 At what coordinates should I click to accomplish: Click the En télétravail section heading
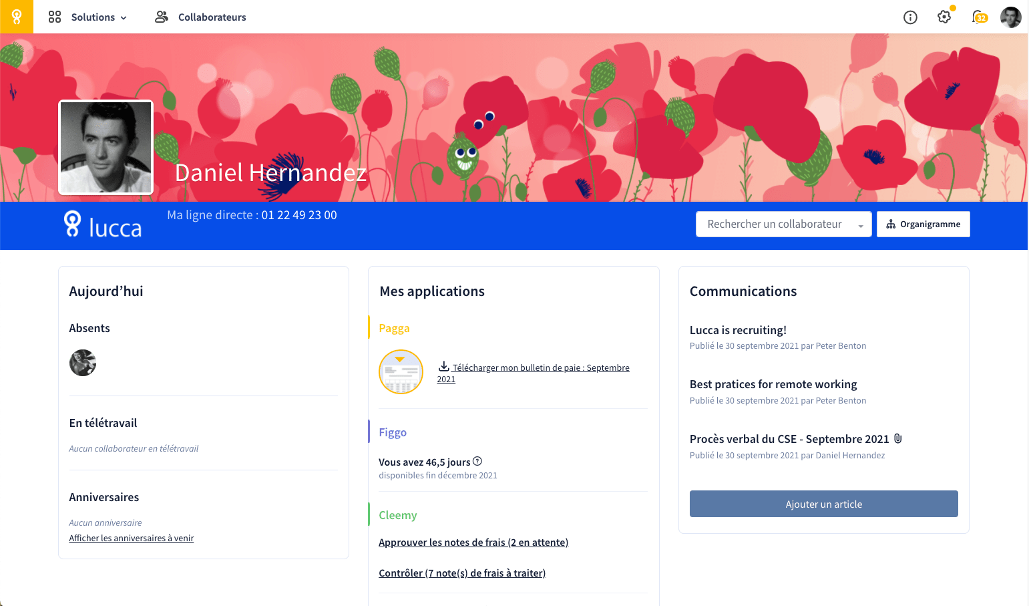point(103,423)
